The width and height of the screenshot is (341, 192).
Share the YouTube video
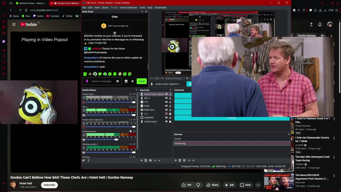(x=212, y=185)
